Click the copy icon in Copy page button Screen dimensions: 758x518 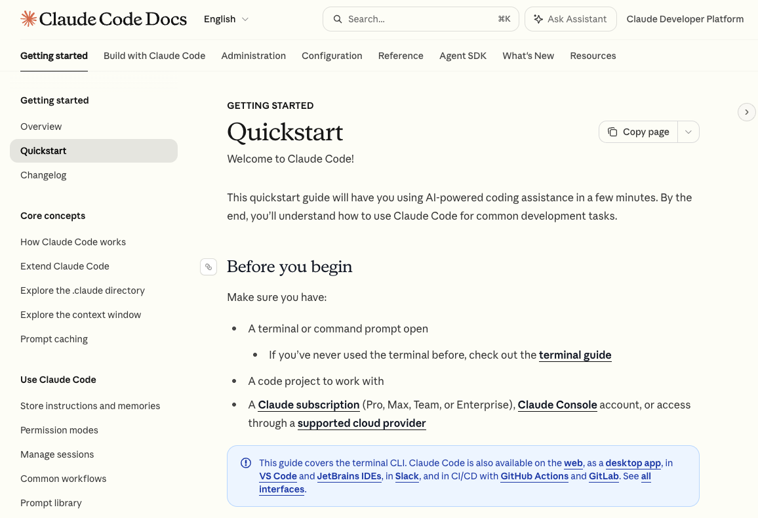tap(612, 132)
